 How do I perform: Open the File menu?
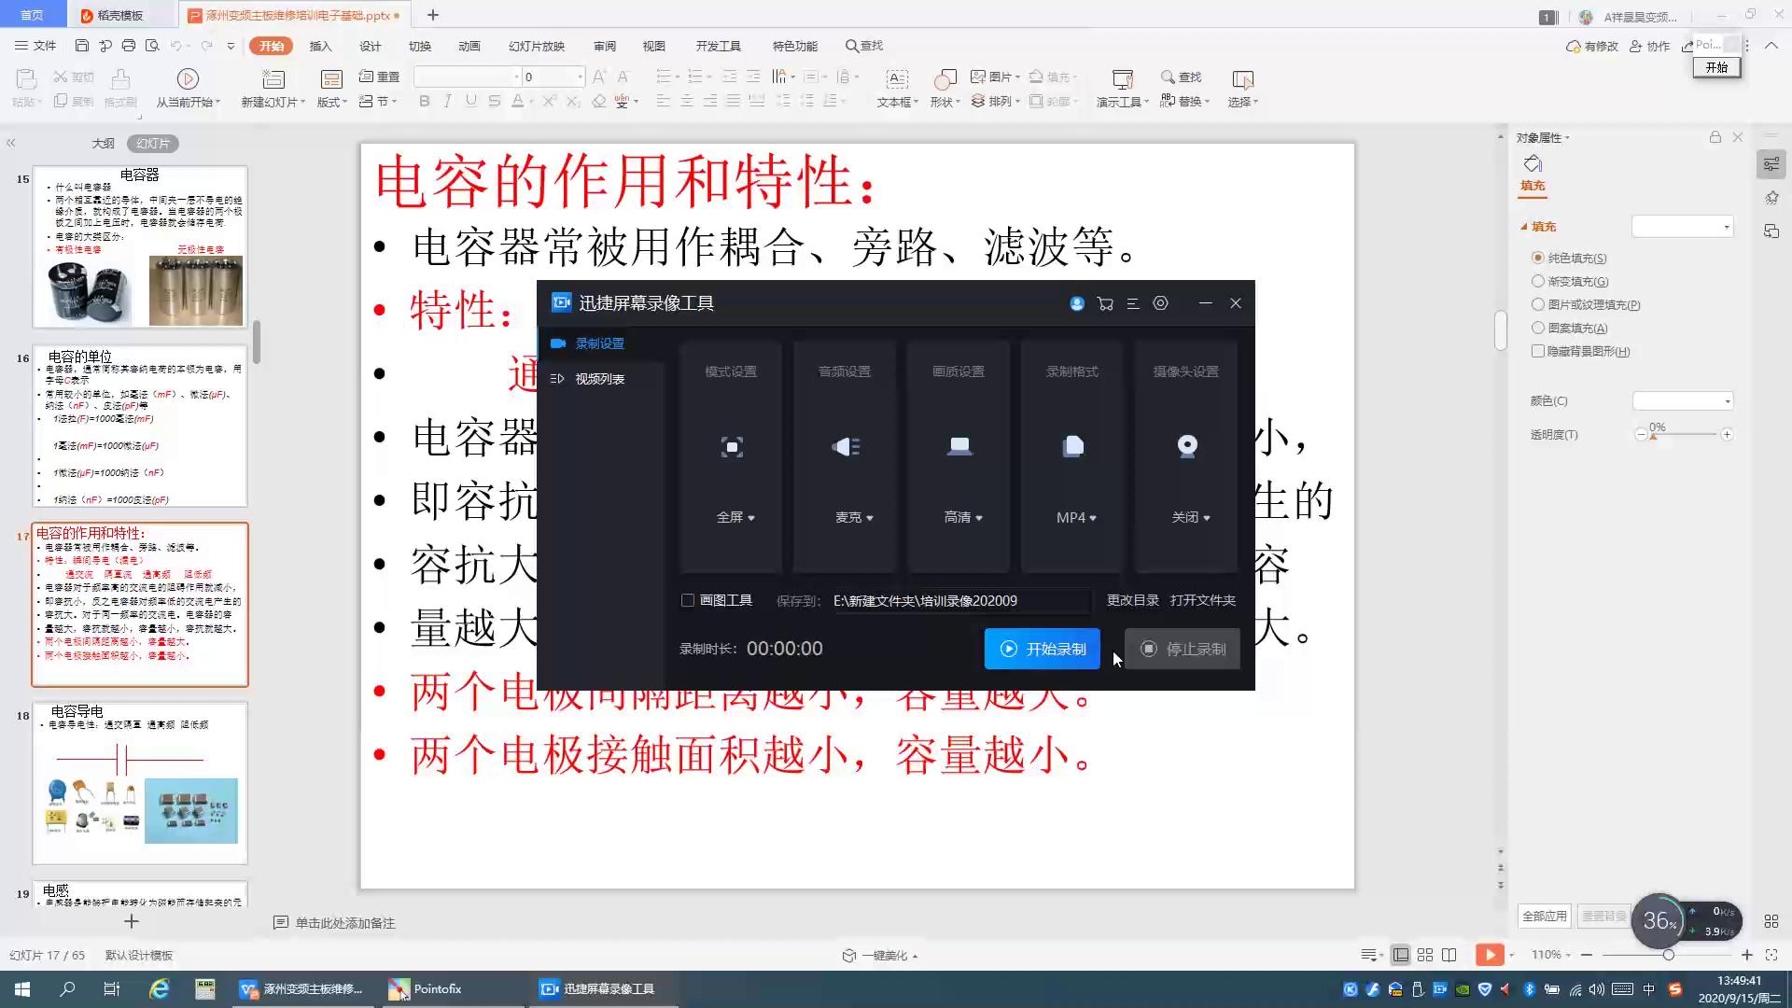35,46
